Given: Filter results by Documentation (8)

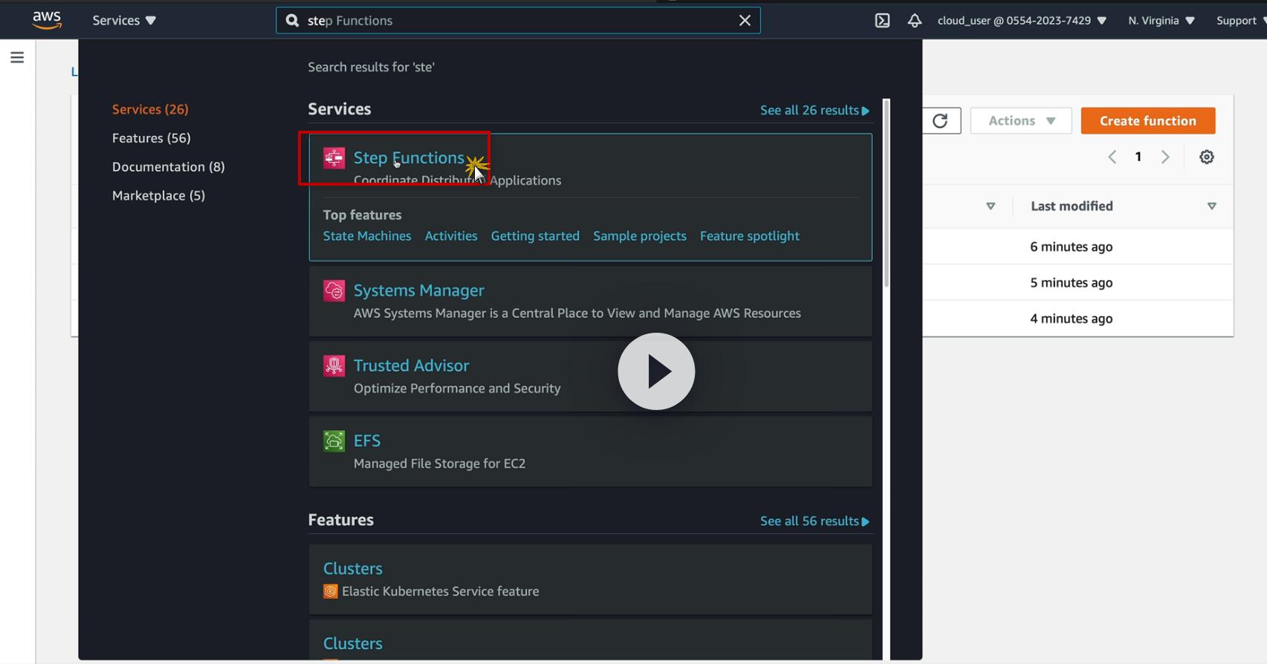Looking at the screenshot, I should click(169, 167).
